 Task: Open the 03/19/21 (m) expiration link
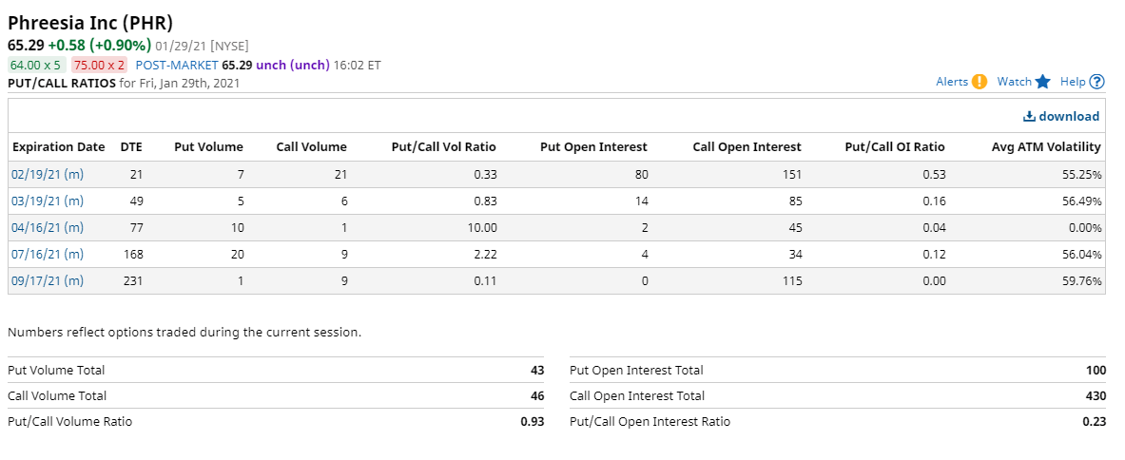48,201
